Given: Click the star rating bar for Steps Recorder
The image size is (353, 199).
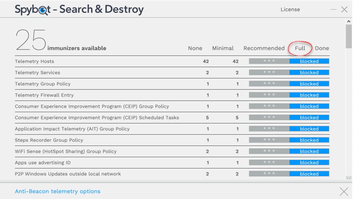Looking at the screenshot, I should pyautogui.click(x=269, y=140).
